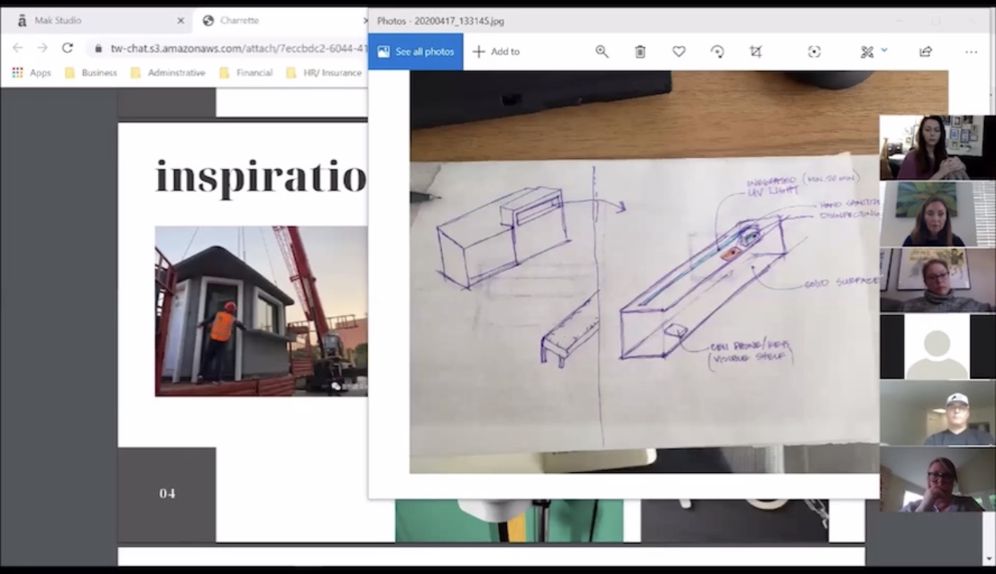Viewport: 996px width, 574px height.
Task: Add photo to favorites with heart icon
Action: [678, 51]
